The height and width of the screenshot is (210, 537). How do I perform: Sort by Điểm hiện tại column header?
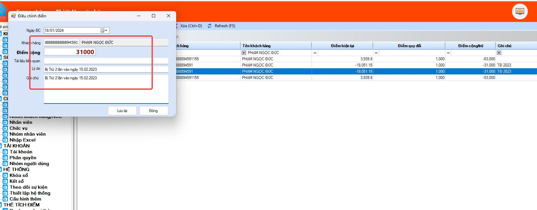click(x=342, y=46)
